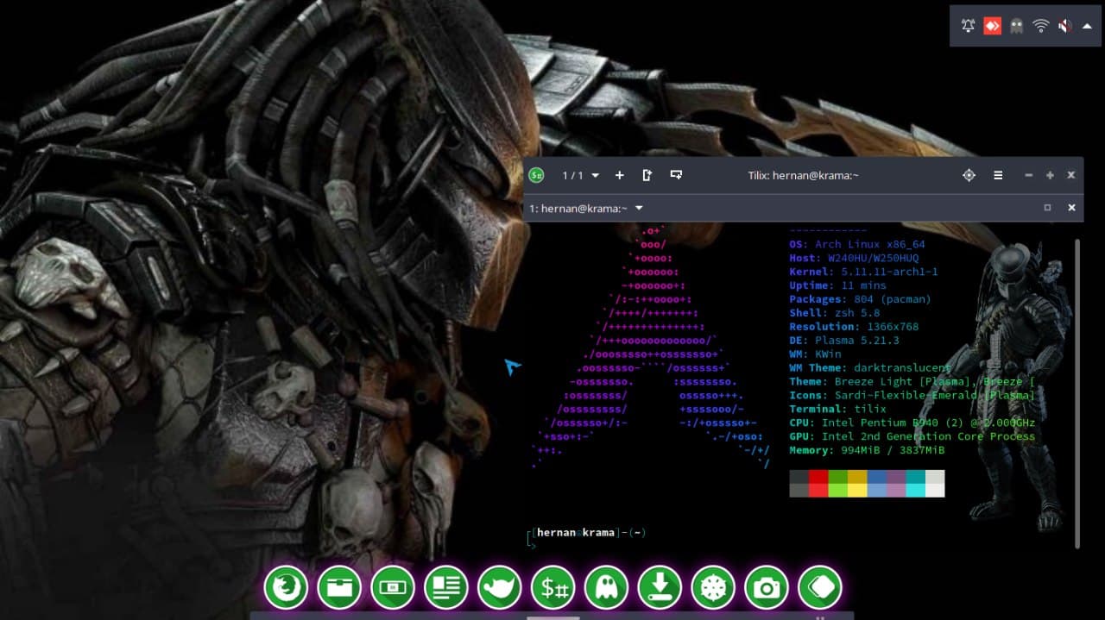Click the terminal vertical scrollbar
The width and height of the screenshot is (1105, 620).
(1077, 392)
